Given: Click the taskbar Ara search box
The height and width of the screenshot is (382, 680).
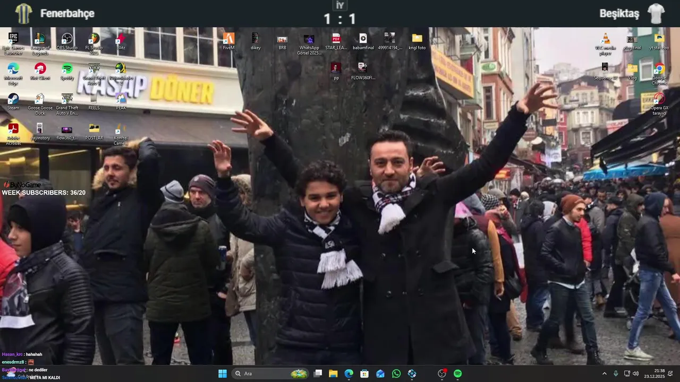Looking at the screenshot, I should [271, 374].
